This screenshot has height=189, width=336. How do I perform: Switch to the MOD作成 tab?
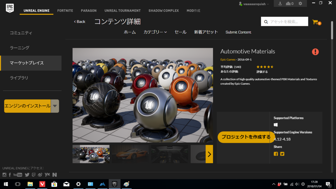(x=193, y=10)
